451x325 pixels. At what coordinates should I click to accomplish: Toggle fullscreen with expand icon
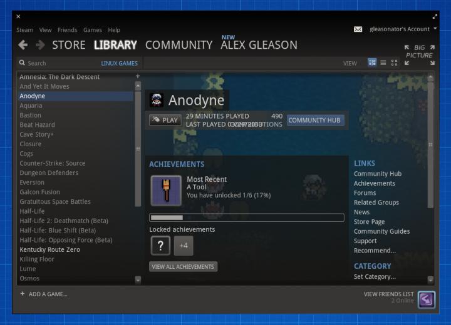(435, 17)
